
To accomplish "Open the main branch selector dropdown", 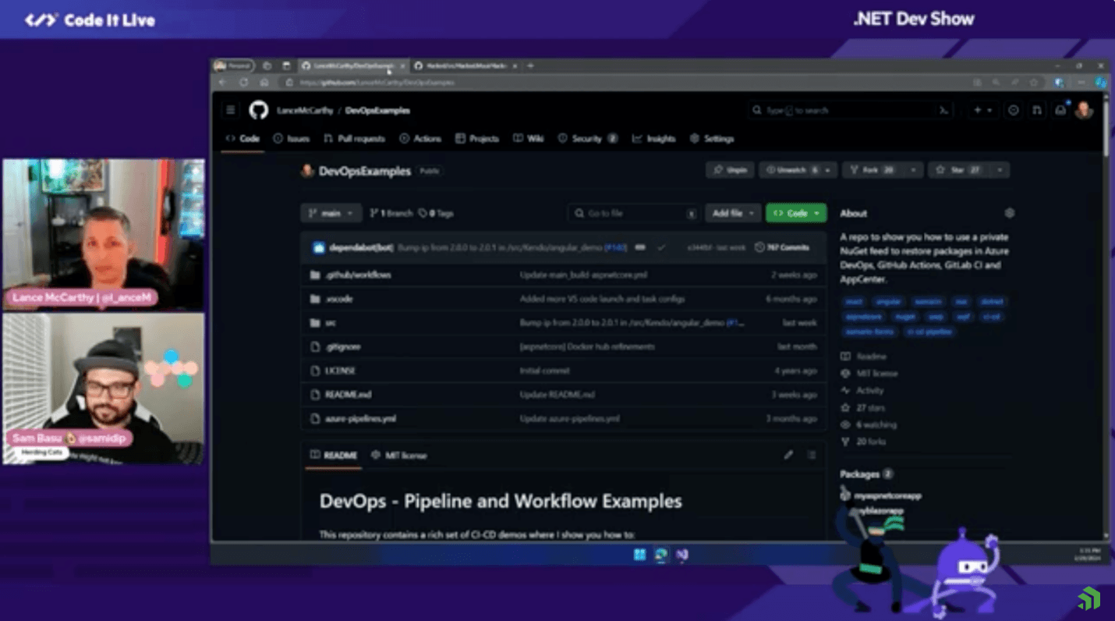I will click(331, 213).
